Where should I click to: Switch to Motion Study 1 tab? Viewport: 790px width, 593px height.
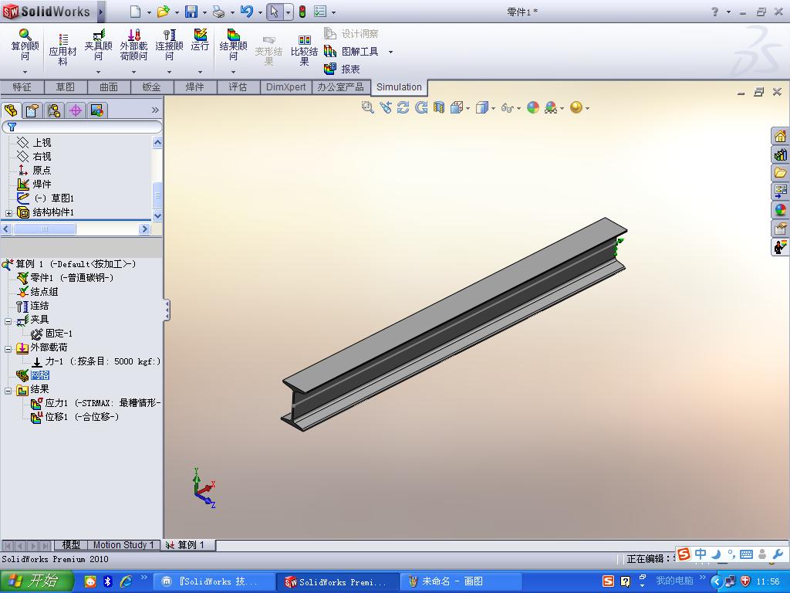coord(123,545)
